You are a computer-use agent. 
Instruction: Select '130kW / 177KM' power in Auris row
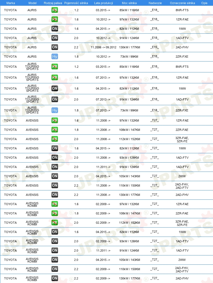point(130,47)
